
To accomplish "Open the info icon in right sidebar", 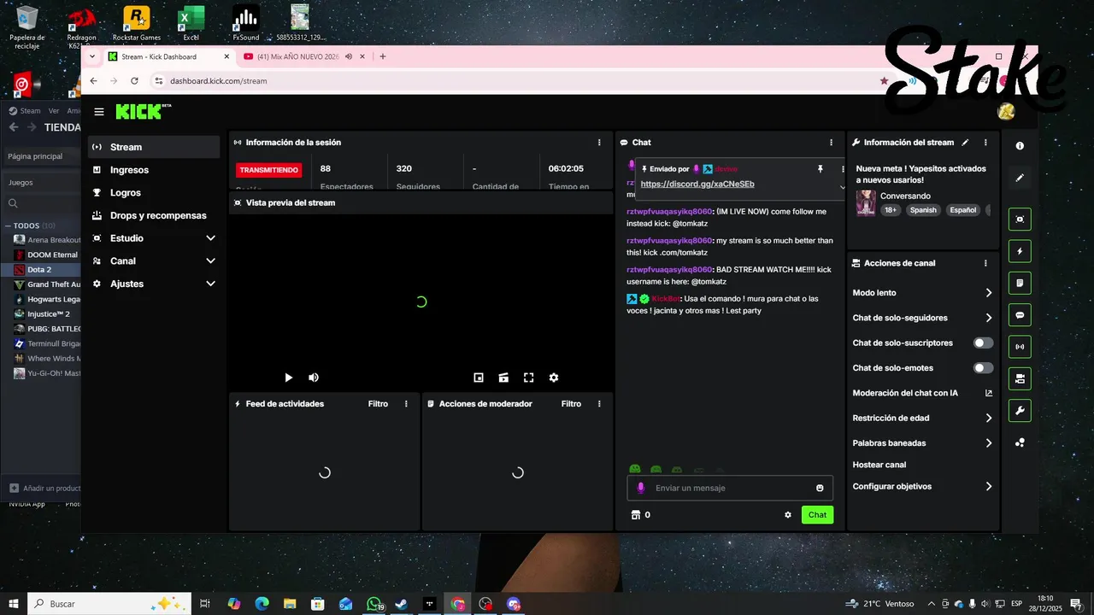I will point(1020,146).
